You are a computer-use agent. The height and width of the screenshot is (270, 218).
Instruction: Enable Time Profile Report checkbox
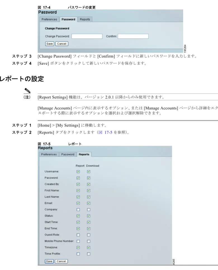[78, 254]
